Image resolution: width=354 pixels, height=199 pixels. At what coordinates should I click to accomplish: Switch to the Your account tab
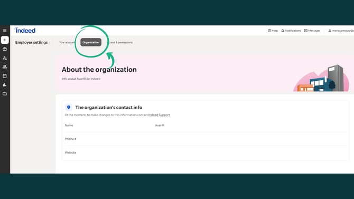pos(67,42)
